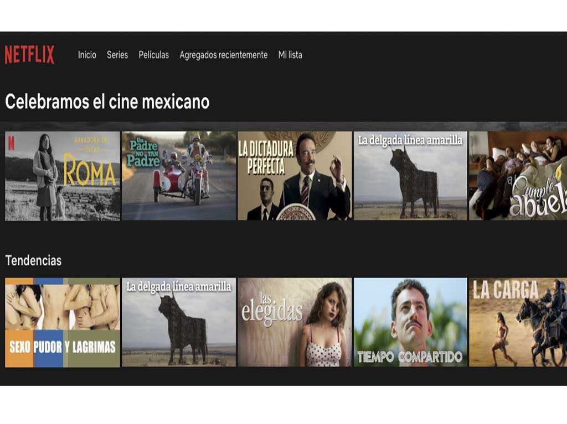Select Las Elegidas movie thumbnail

click(x=295, y=322)
